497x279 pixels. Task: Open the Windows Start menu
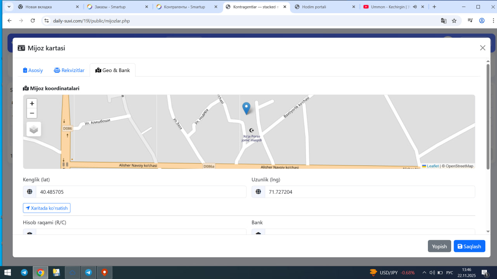(7, 272)
